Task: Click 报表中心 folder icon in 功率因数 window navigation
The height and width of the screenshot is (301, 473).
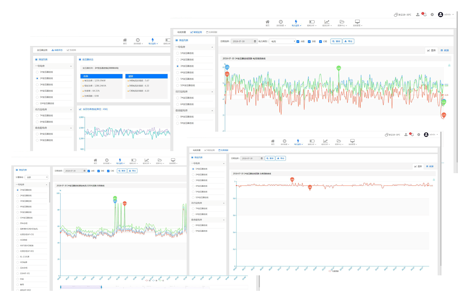Action: 339,141
